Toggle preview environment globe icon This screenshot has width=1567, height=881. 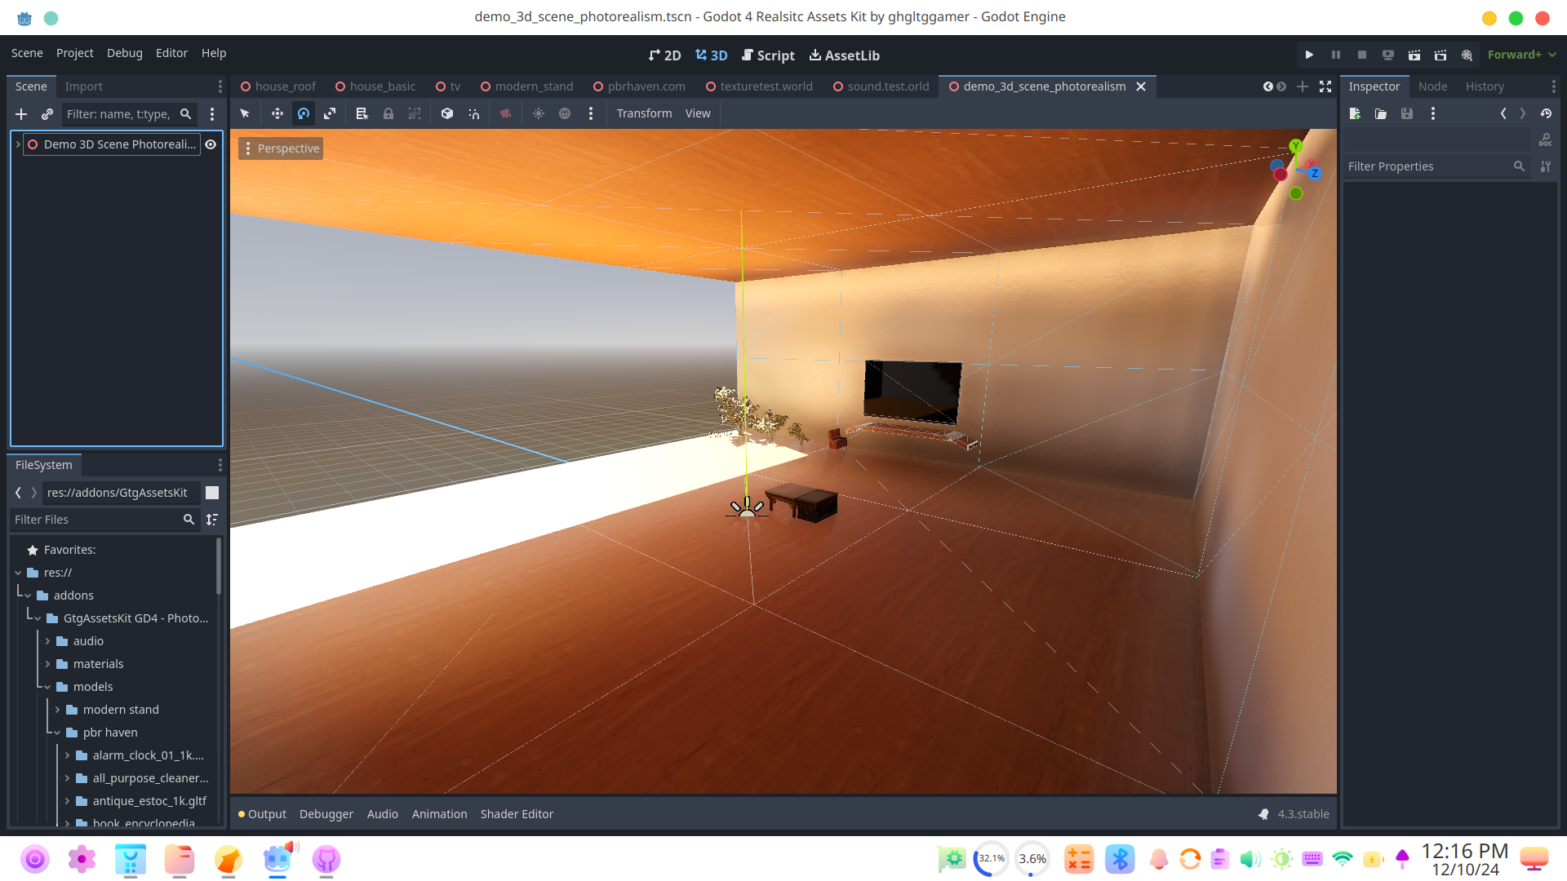pyautogui.click(x=565, y=113)
